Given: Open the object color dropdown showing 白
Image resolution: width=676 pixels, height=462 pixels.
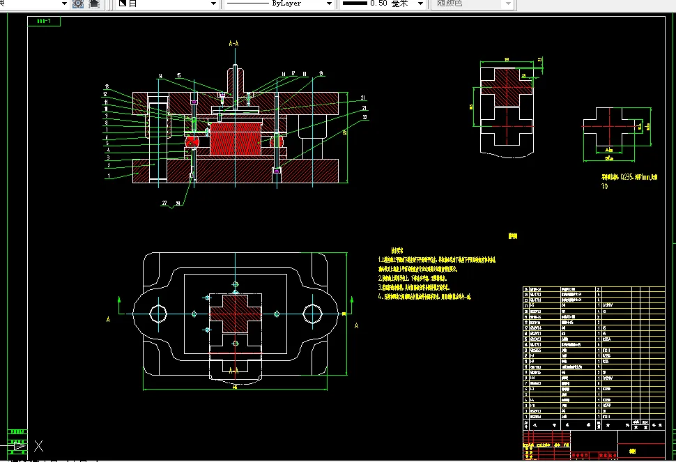Looking at the screenshot, I should coord(167,3).
